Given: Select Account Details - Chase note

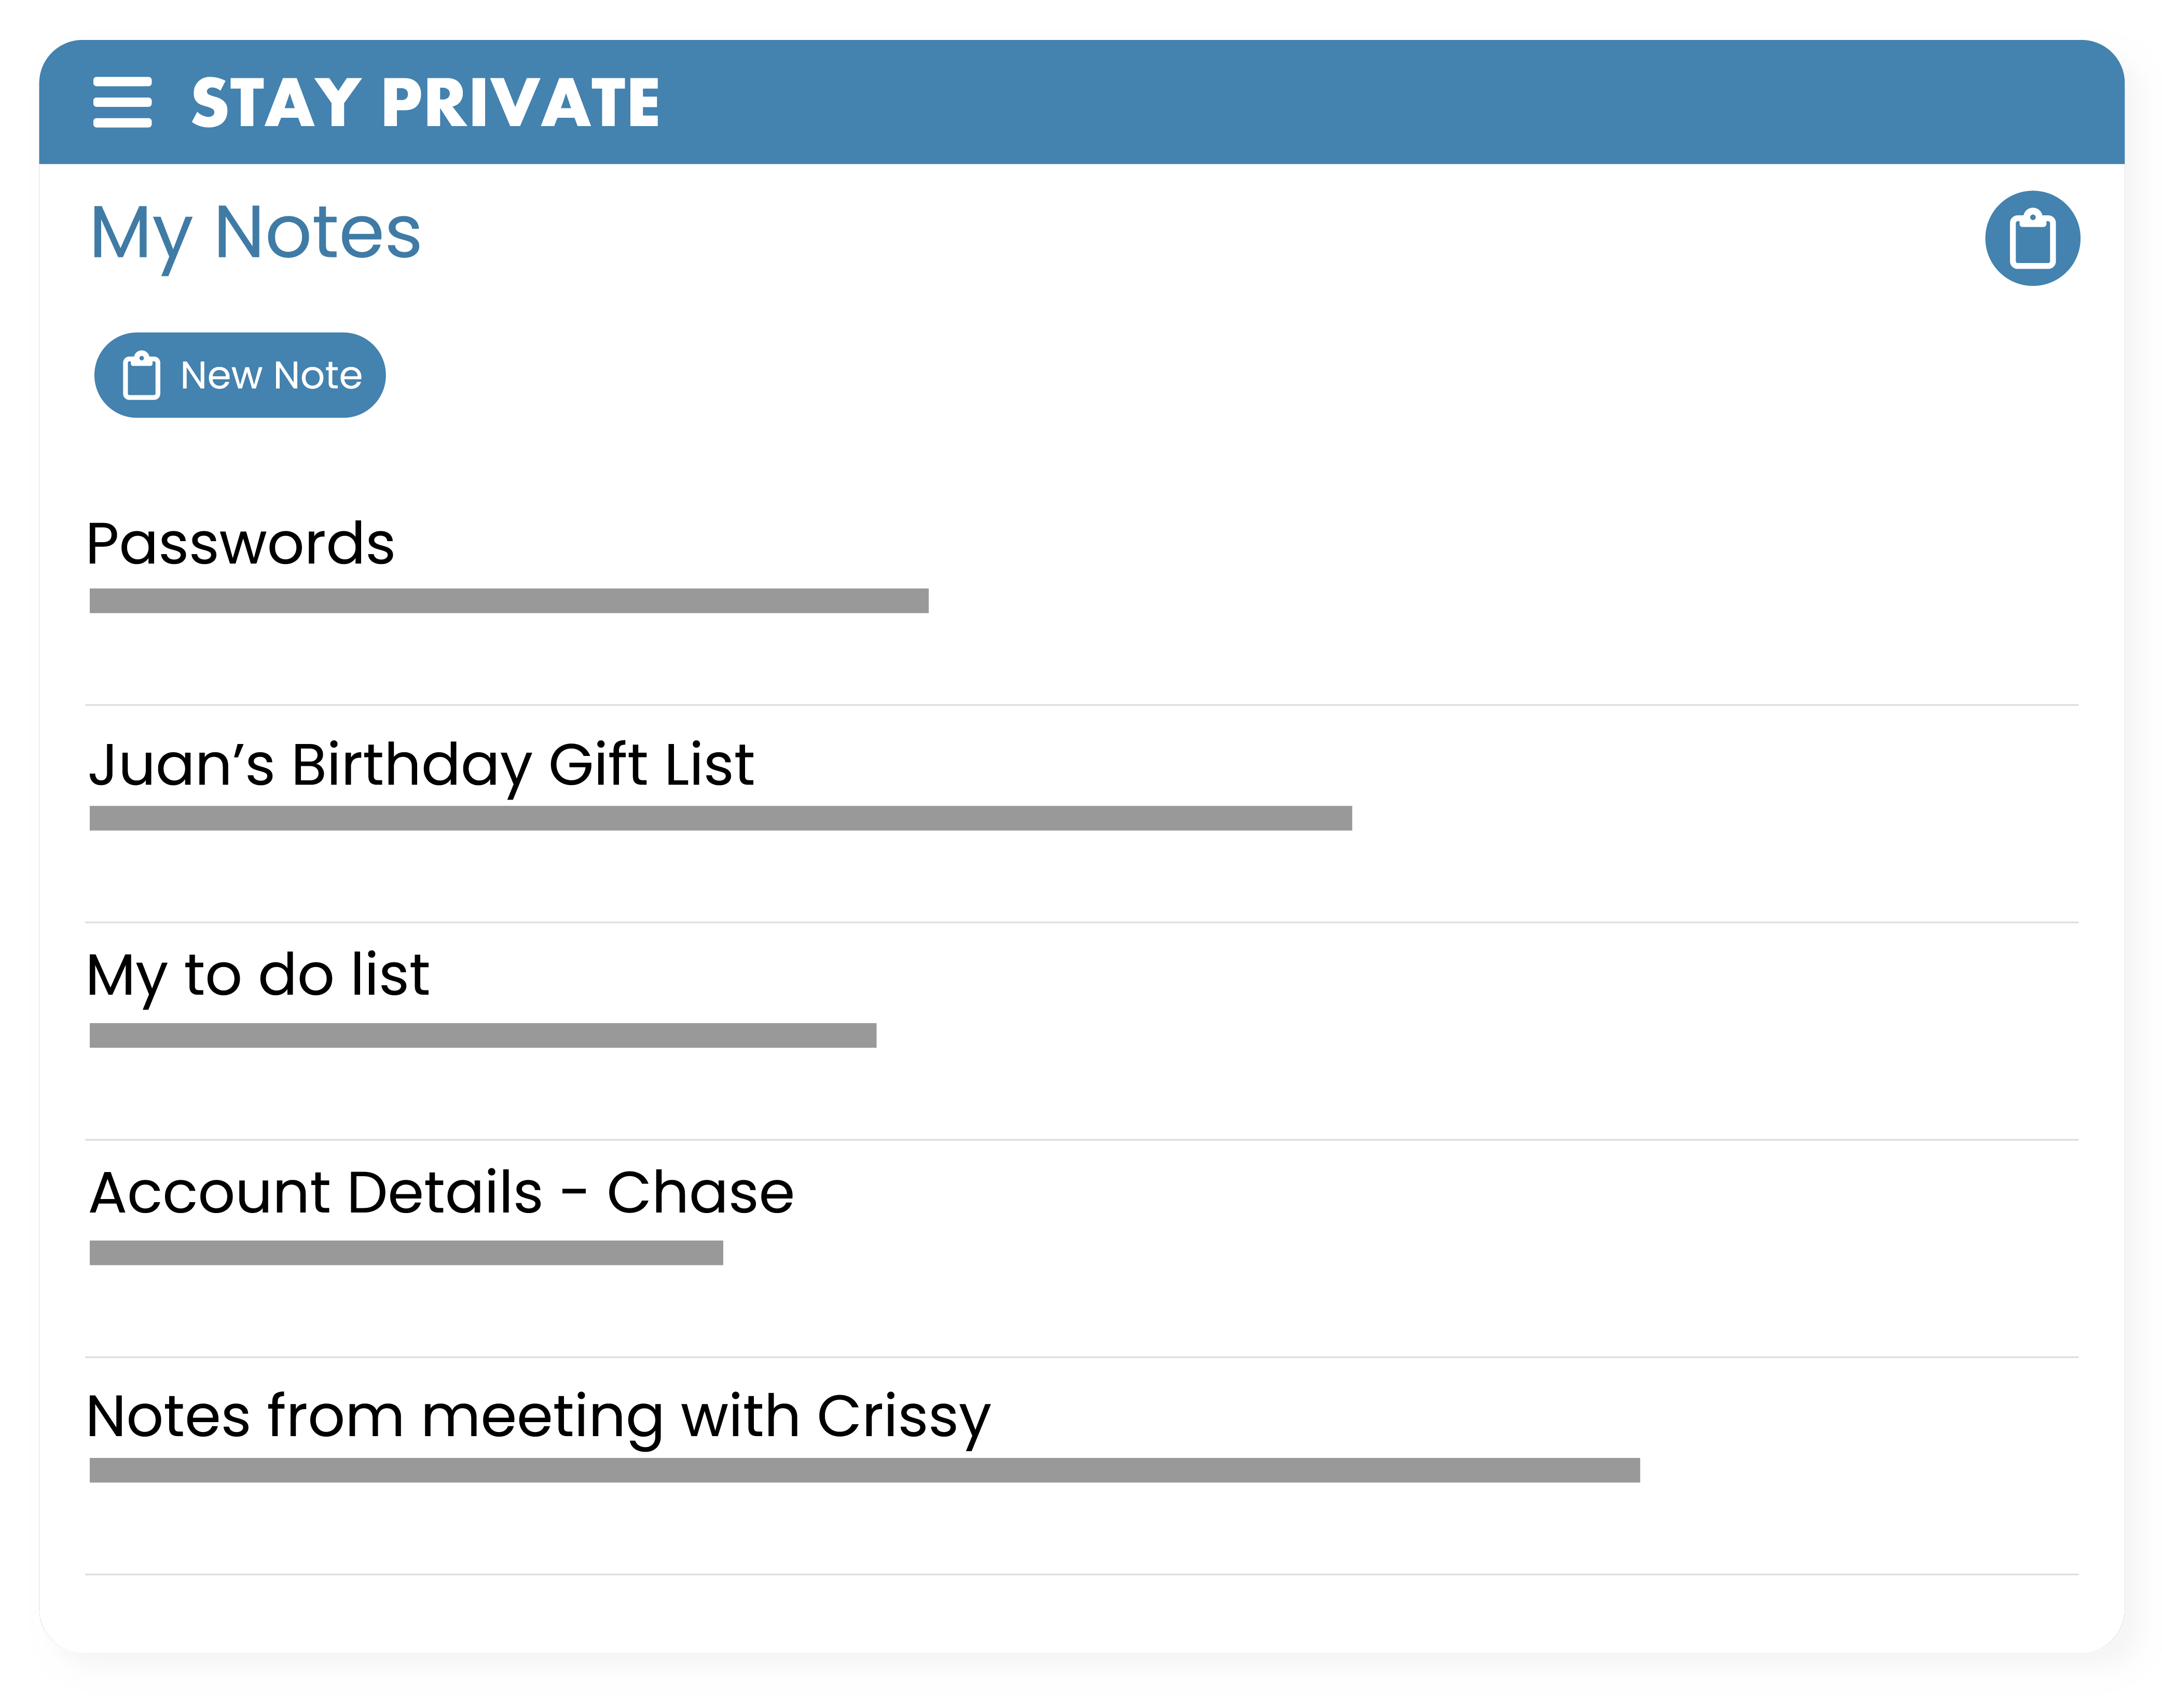Looking at the screenshot, I should [x=440, y=1190].
